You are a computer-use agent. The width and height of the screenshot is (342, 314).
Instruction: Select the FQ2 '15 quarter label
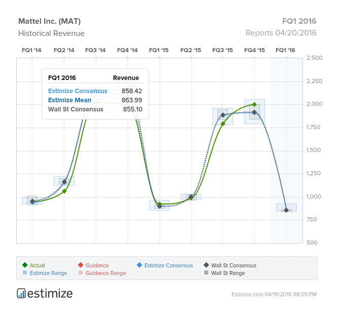(x=191, y=50)
